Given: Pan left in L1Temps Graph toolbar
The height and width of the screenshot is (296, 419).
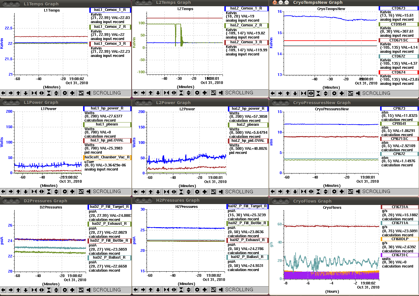Looking at the screenshot, I should pyautogui.click(x=4, y=93).
